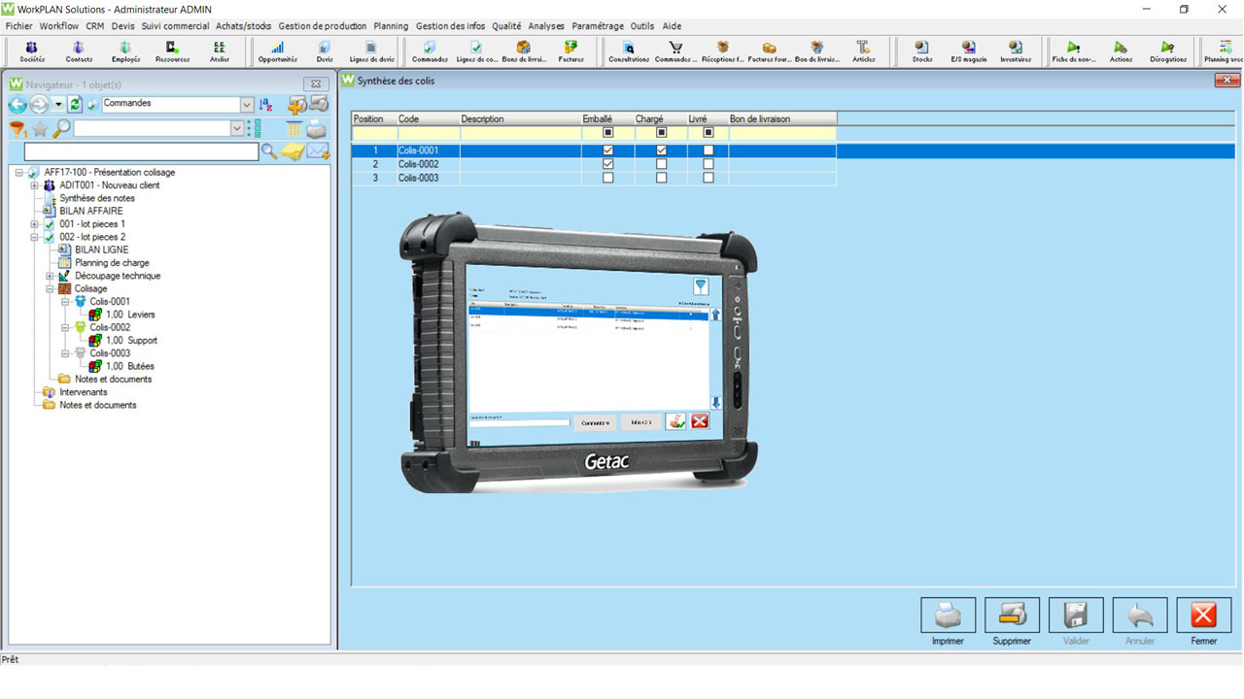Open the Employés toolbar icon
Viewport: 1244px width, 699px height.
pyautogui.click(x=125, y=51)
